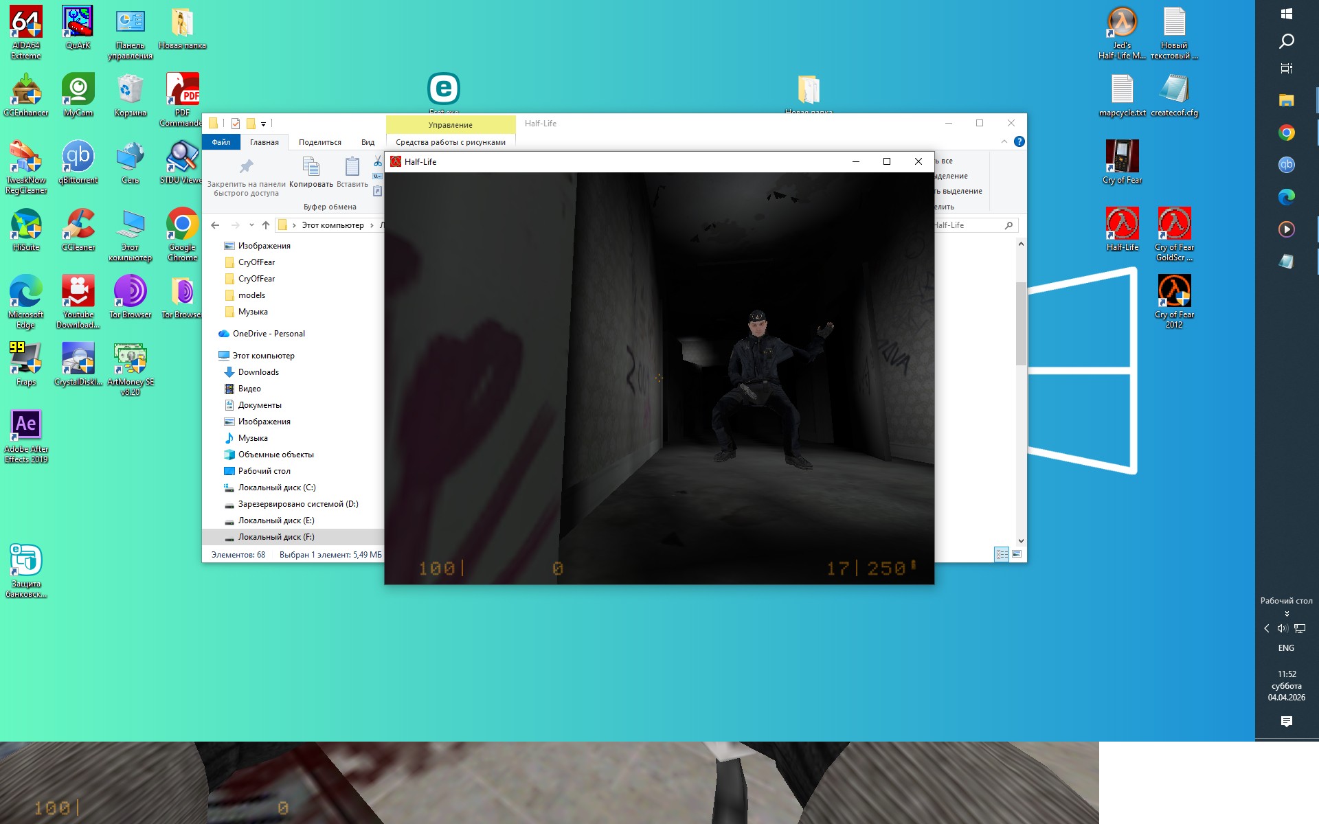Screen dimensions: 1319x824
Task: Open the Файл menu tab
Action: (x=221, y=142)
